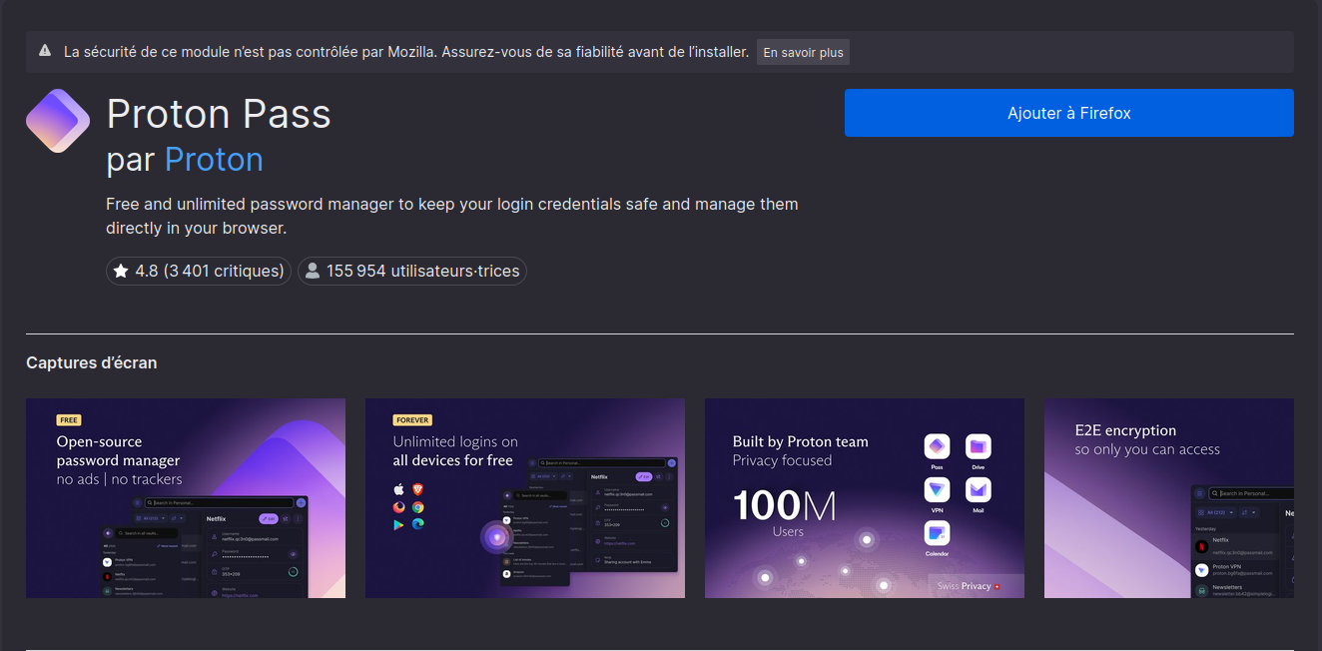
Task: Click the Mozilla security warning message text
Action: click(x=406, y=51)
